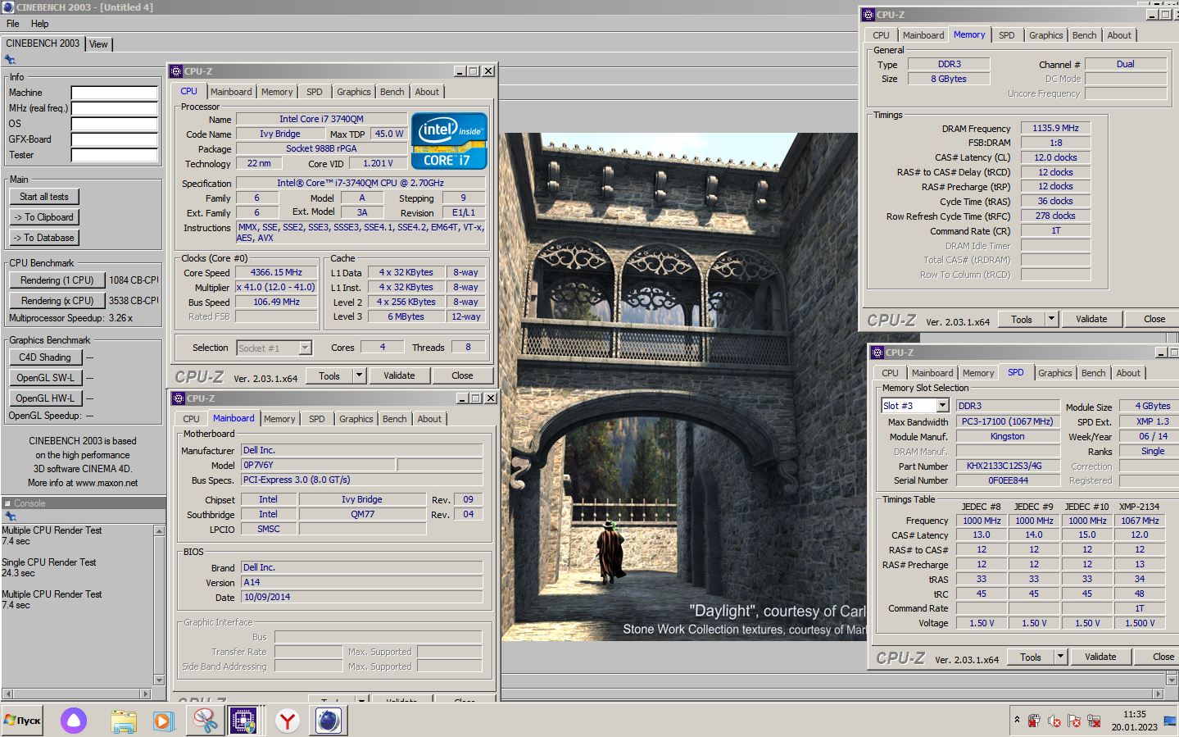Viewport: 1179px width, 737px height.
Task: Click the disconnected network tray icon
Action: coord(1094,721)
